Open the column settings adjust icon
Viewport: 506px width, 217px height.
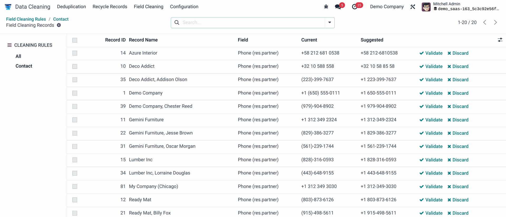click(500, 40)
